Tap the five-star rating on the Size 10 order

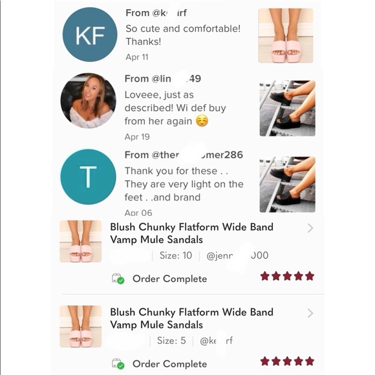coord(287,276)
